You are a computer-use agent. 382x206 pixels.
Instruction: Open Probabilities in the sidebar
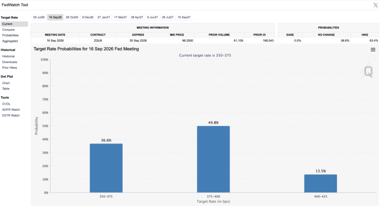point(10,35)
